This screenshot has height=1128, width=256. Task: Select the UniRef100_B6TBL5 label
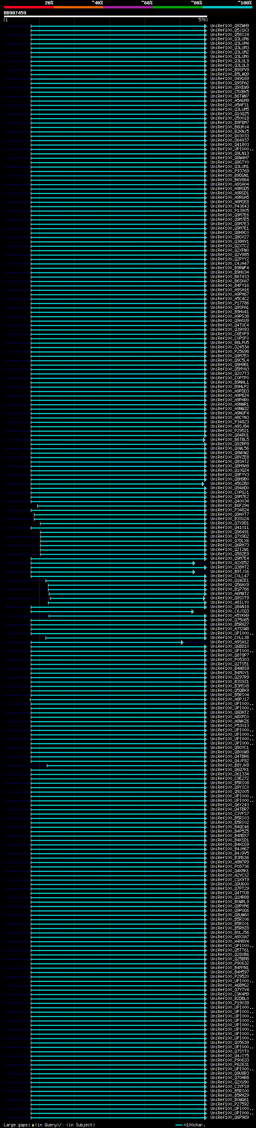click(x=230, y=440)
